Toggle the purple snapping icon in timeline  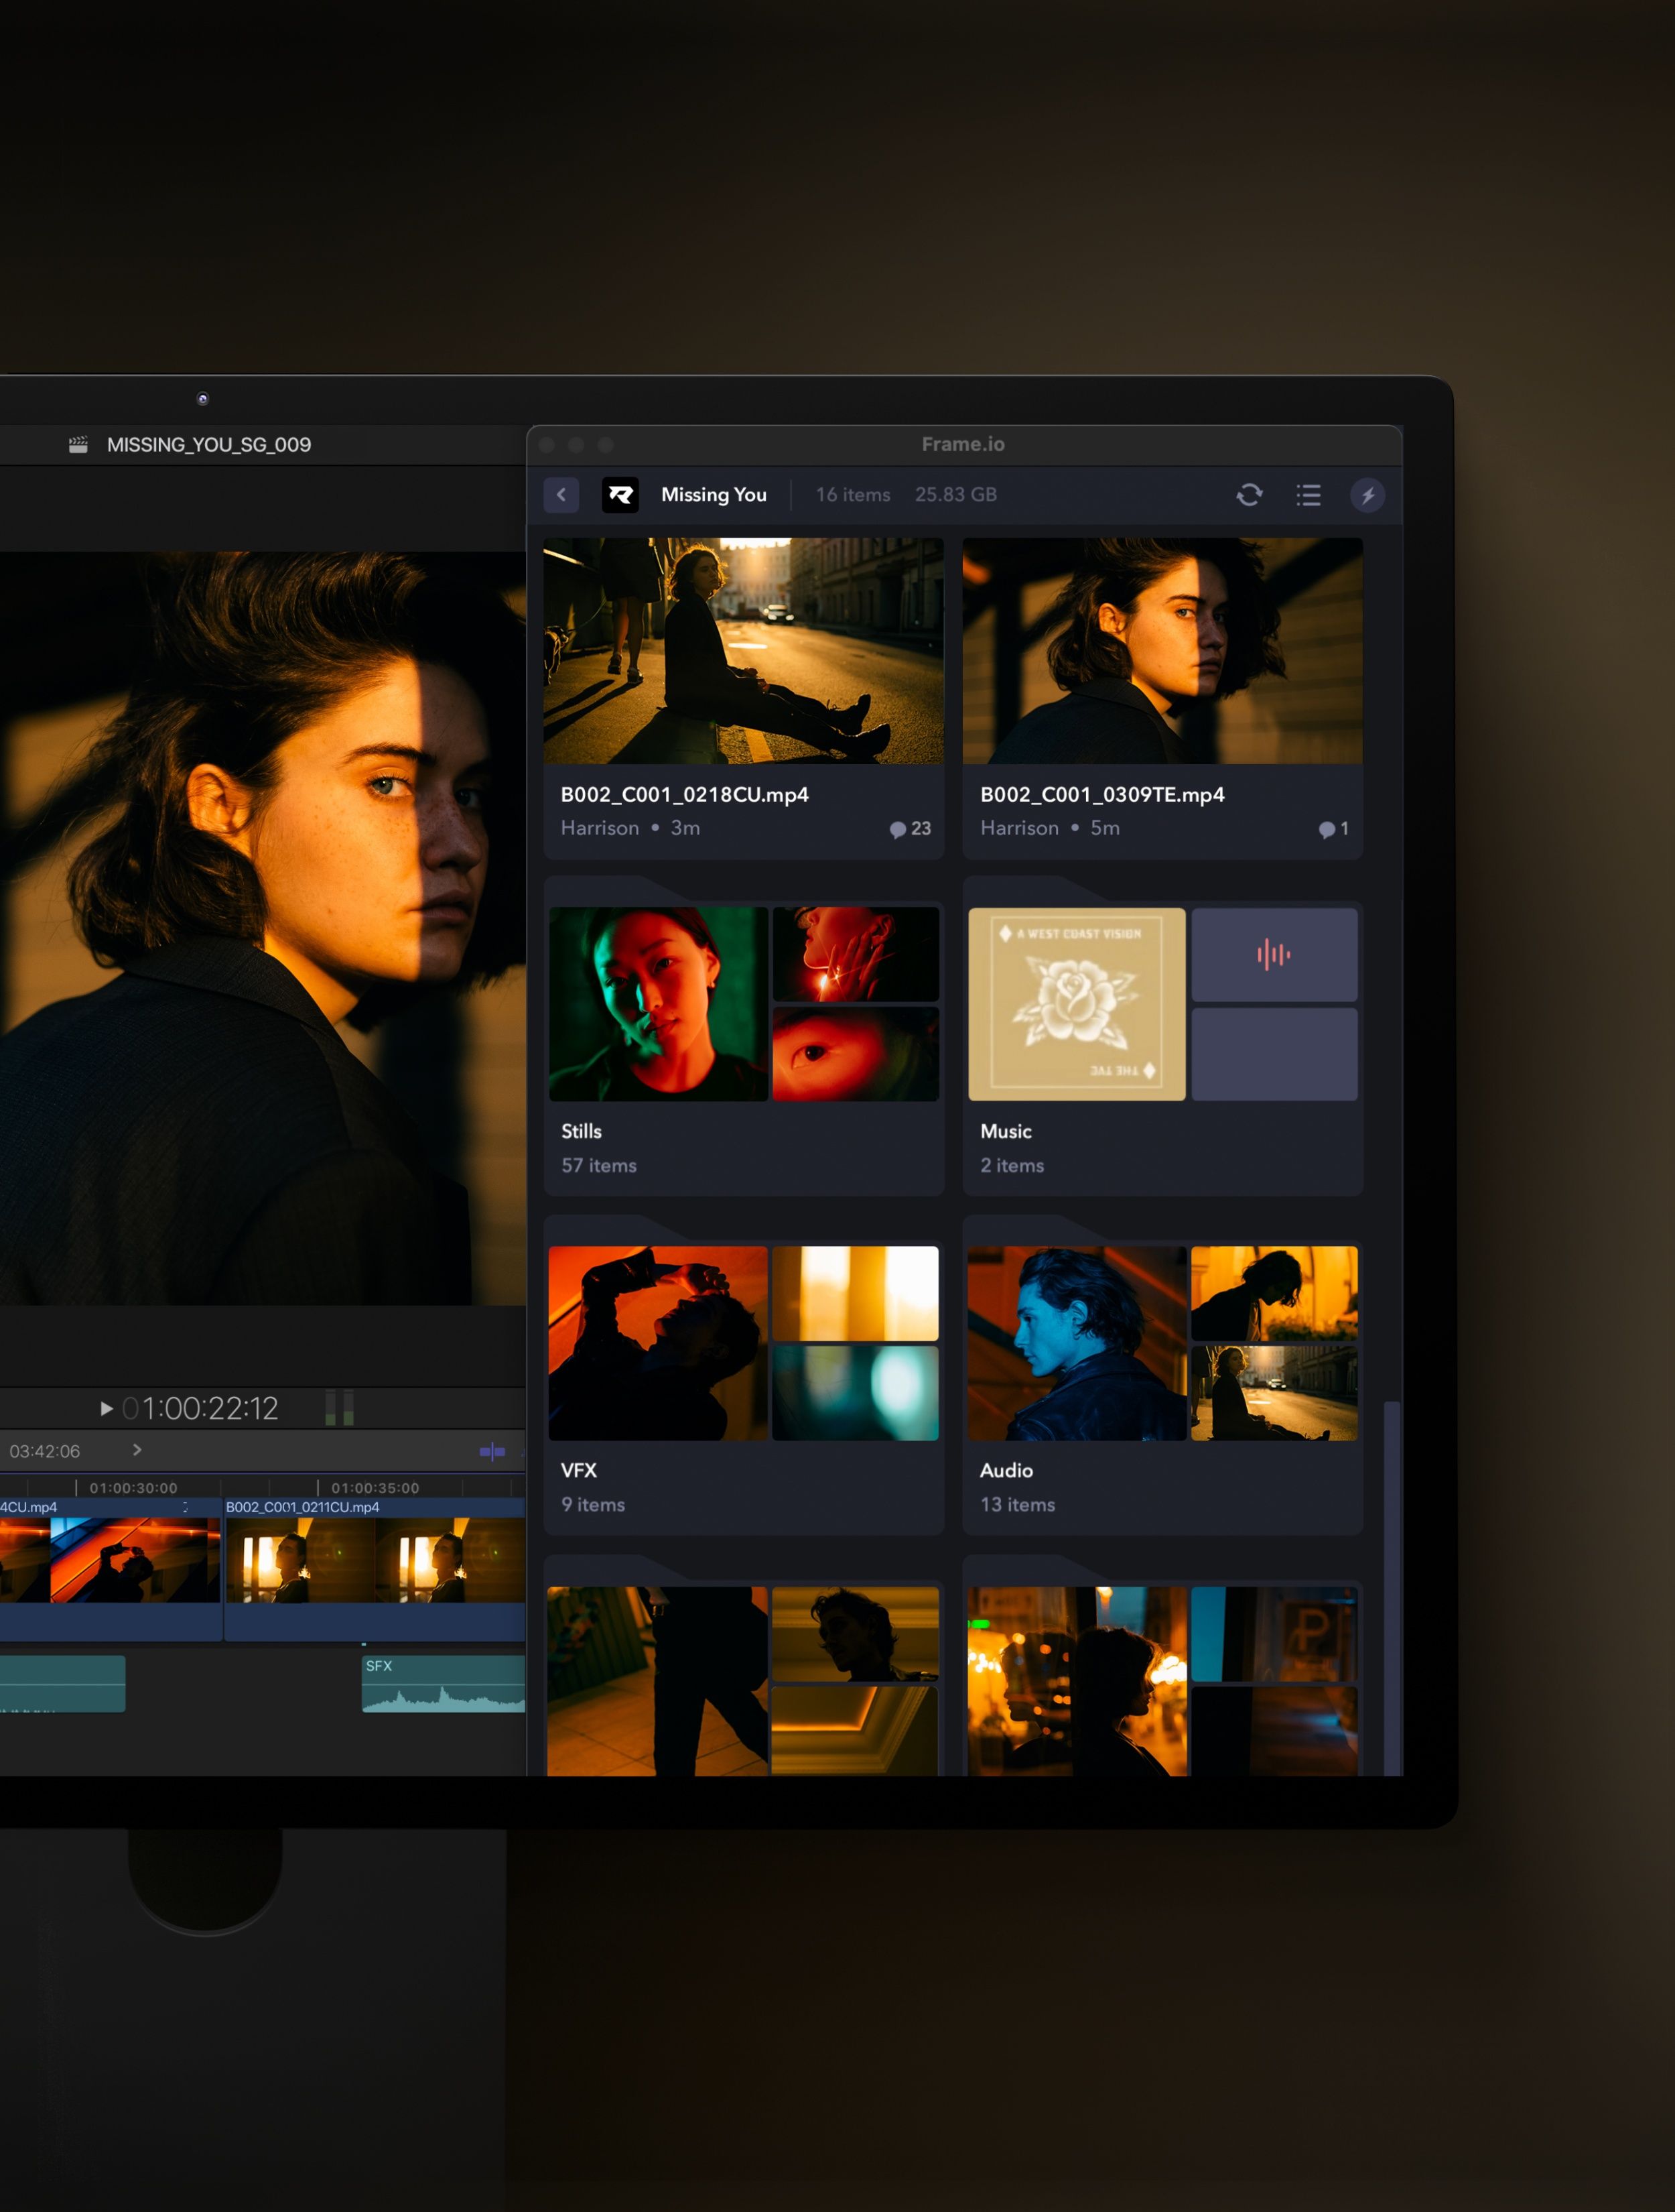(x=492, y=1451)
